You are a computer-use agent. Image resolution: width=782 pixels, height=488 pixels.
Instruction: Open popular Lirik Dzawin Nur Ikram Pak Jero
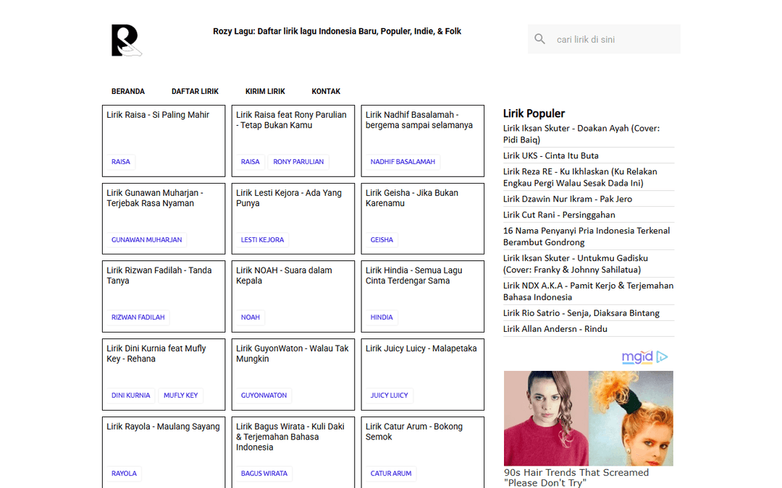[x=568, y=200]
